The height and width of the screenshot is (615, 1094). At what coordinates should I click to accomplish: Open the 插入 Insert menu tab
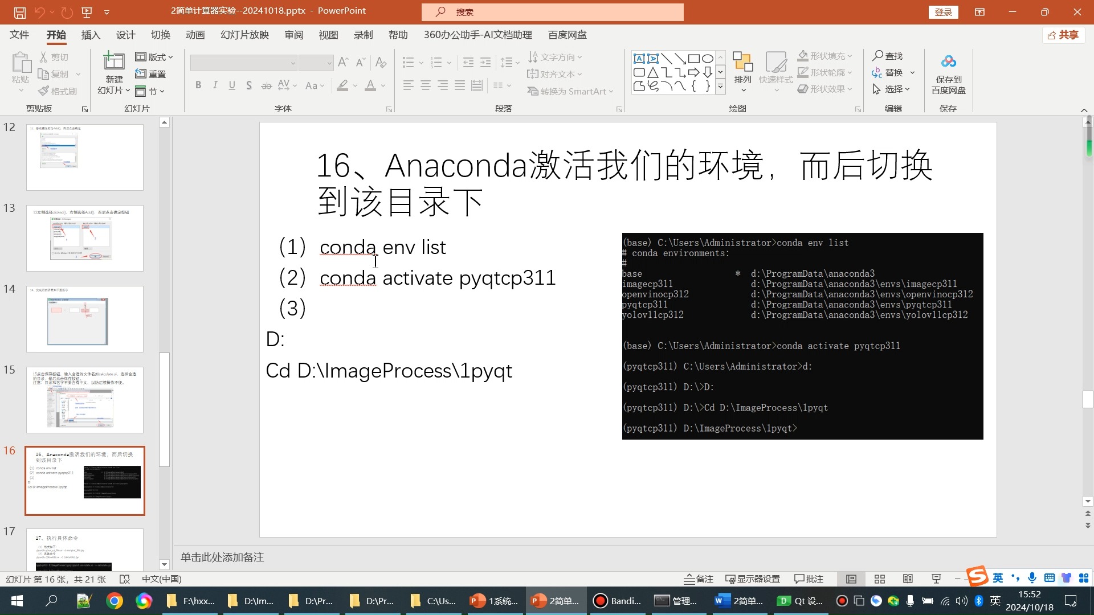[91, 35]
